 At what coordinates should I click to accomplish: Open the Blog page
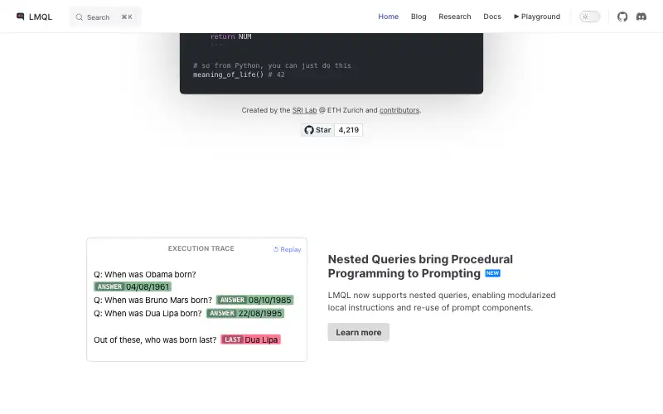pos(419,17)
